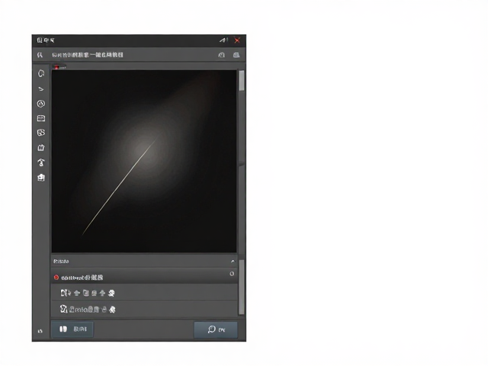This screenshot has height=366, width=488.
Task: Click the bottom-left button with the book icon
Action: [72, 329]
